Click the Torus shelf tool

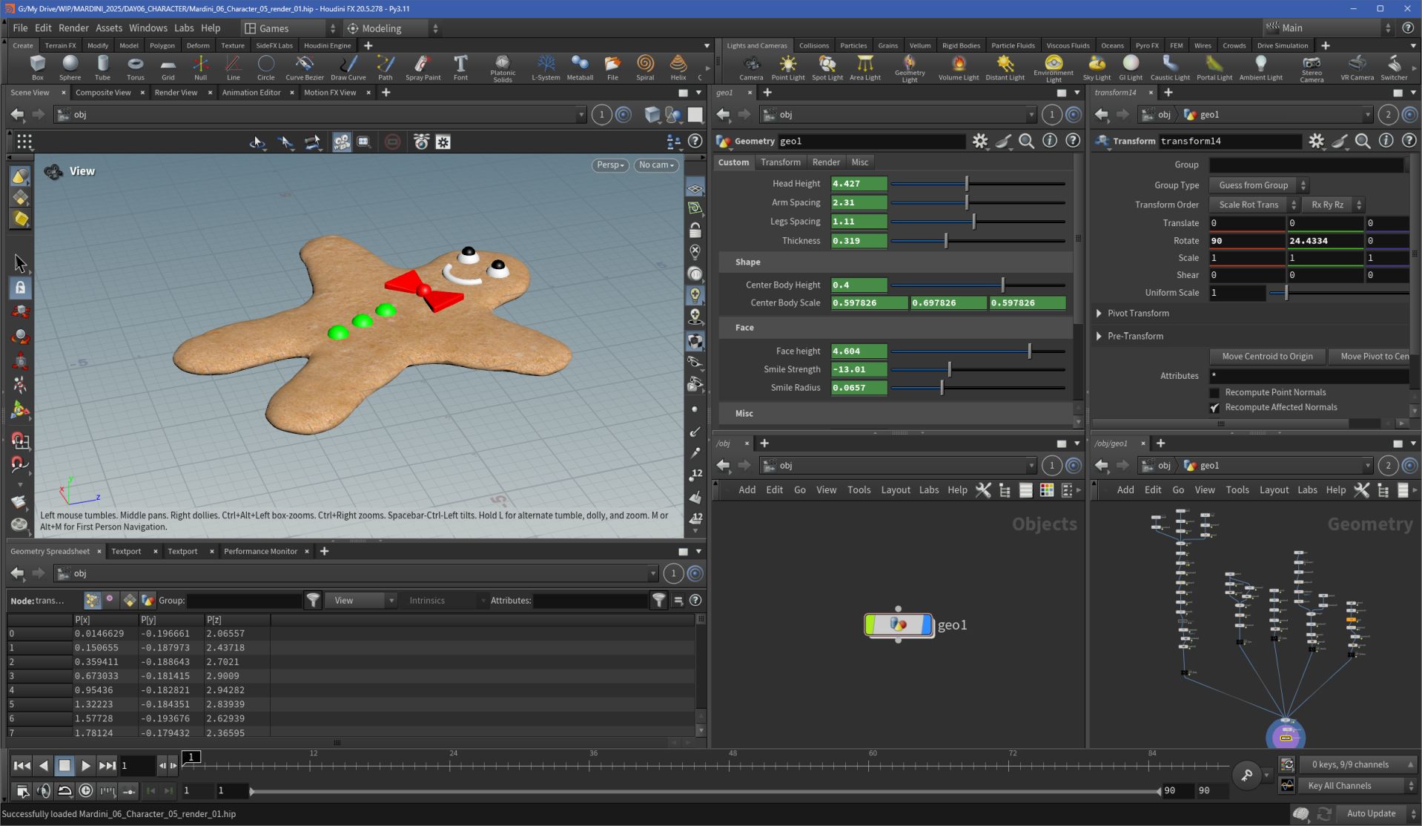coord(135,67)
